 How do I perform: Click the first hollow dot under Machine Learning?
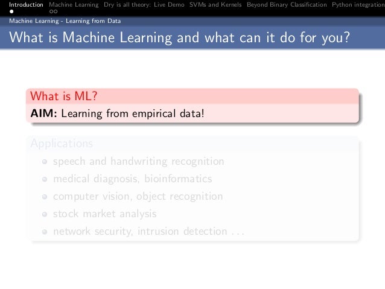(x=51, y=11)
